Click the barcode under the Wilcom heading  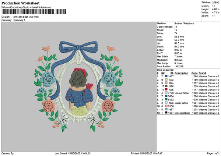pyautogui.click(x=34, y=12)
